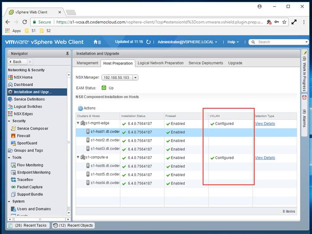Close the vSphere Web Client browser tab

(59, 12)
